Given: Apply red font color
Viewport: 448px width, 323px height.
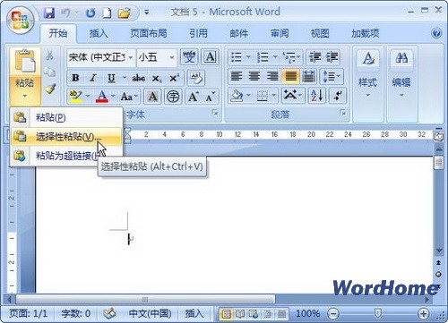Looking at the screenshot, I should pyautogui.click(x=102, y=97).
